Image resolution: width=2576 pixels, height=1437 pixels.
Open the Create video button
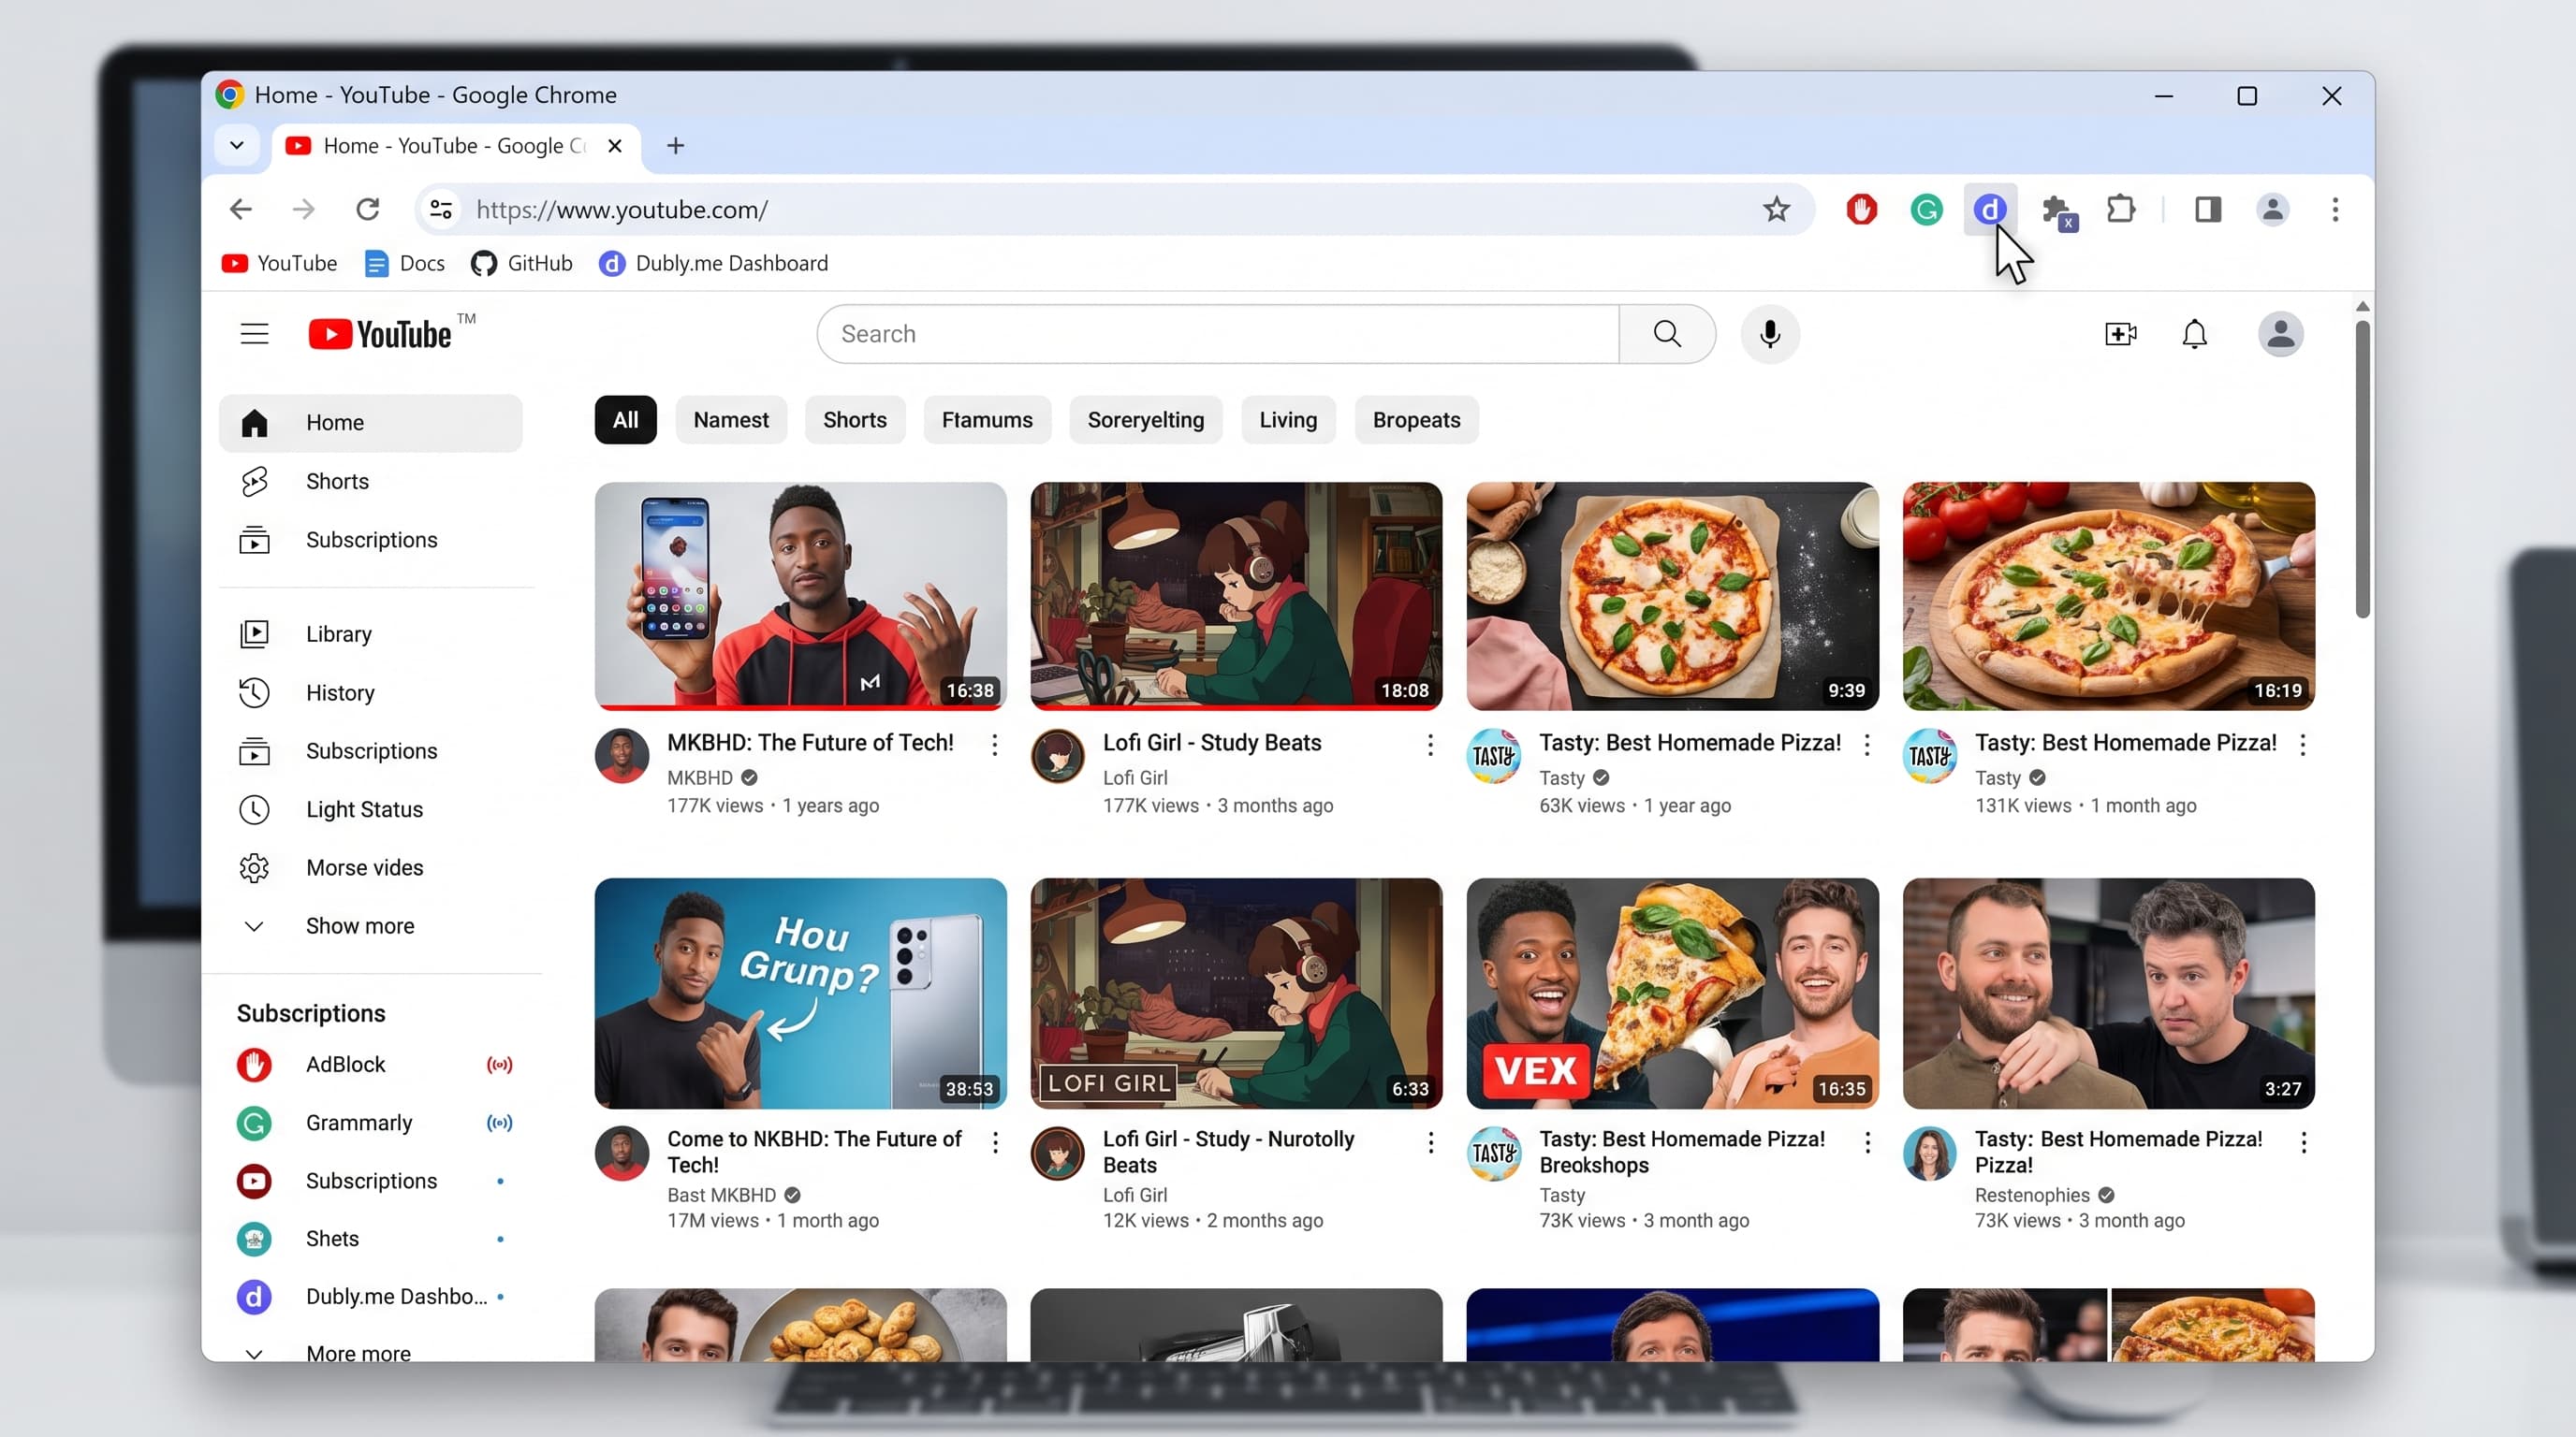[2120, 334]
